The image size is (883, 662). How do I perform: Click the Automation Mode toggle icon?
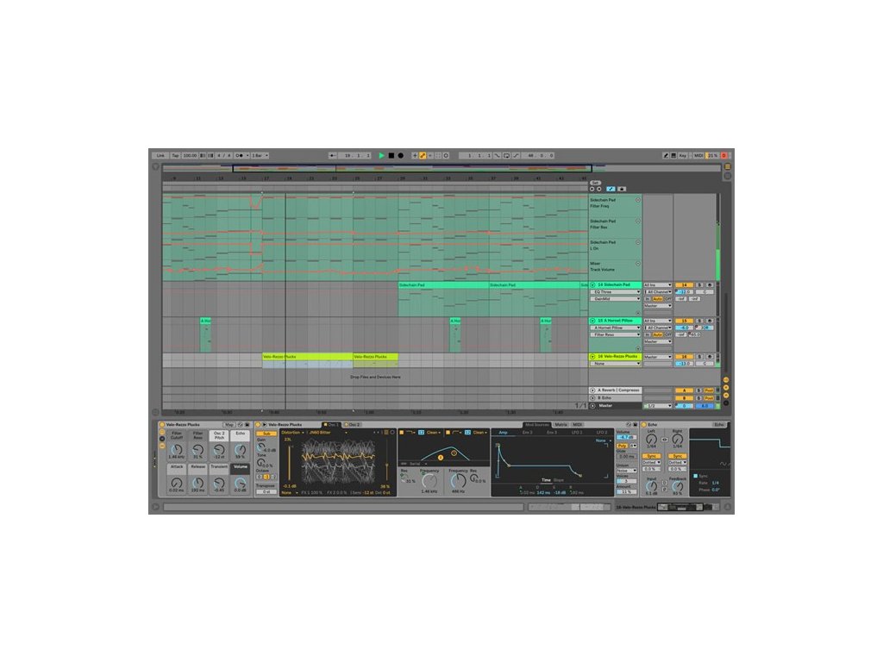[x=611, y=189]
